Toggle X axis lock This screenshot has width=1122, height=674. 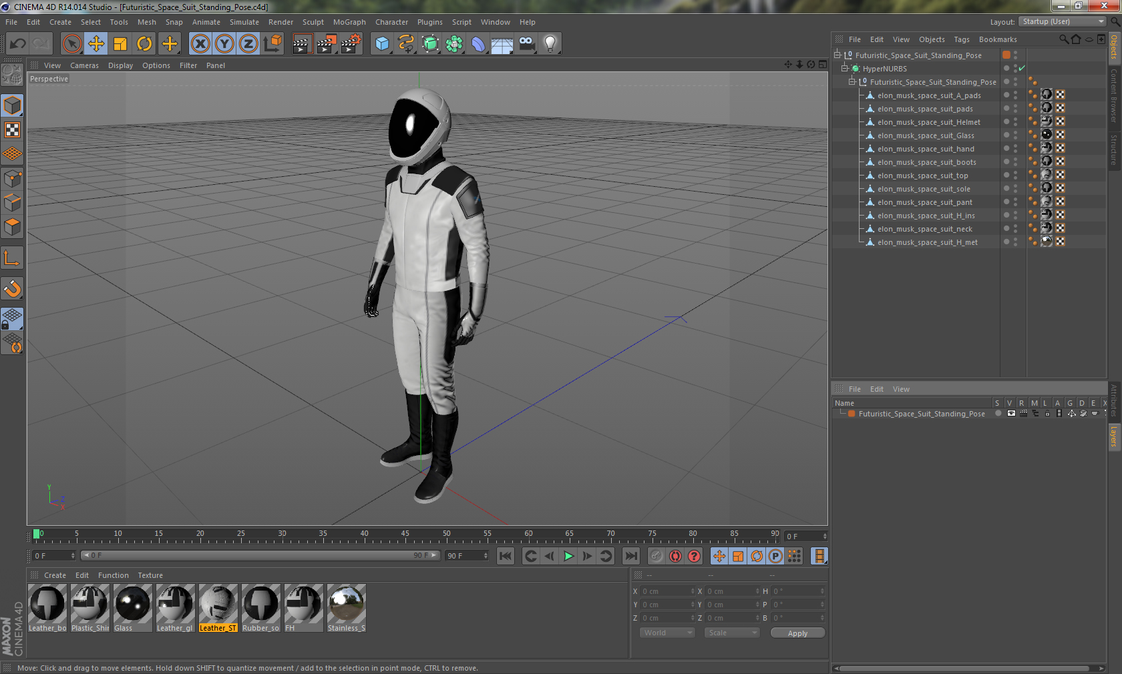tap(200, 44)
